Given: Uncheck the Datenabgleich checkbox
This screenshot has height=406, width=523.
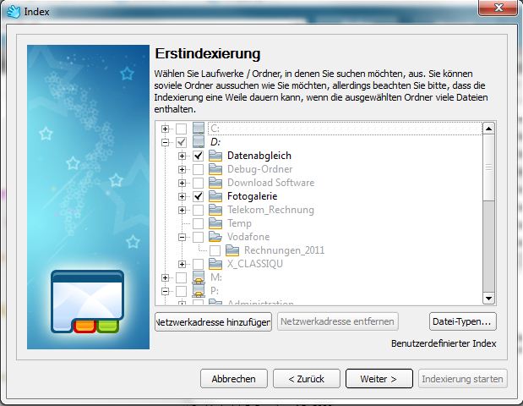Looking at the screenshot, I should (198, 156).
